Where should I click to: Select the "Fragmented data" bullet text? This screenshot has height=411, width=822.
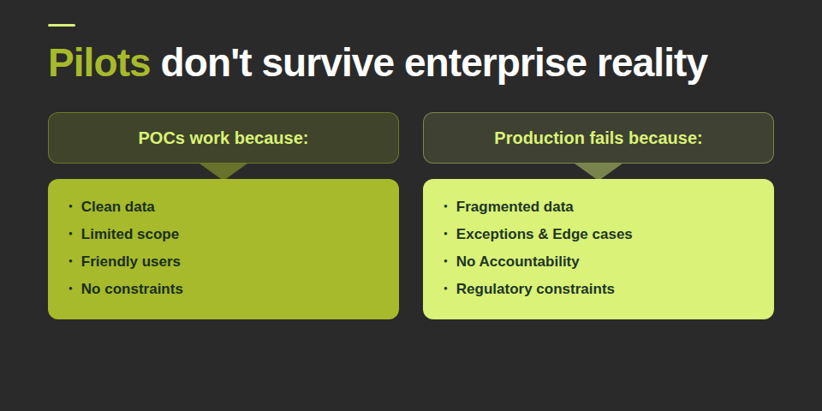[515, 206]
